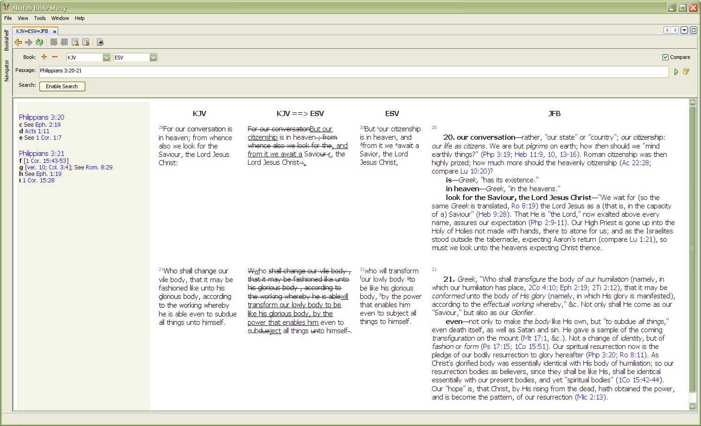701x426 pixels.
Task: Open the passage editor notepad icon
Action: coord(686,71)
